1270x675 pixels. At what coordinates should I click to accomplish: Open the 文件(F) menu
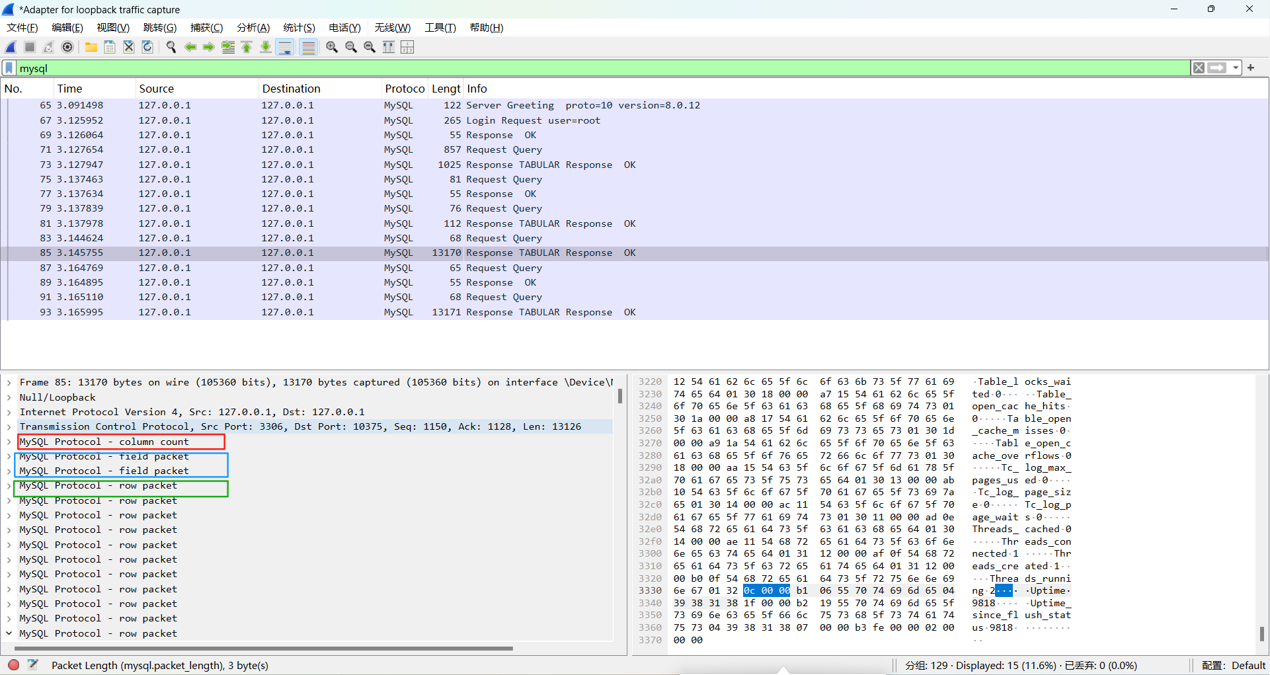[x=22, y=28]
